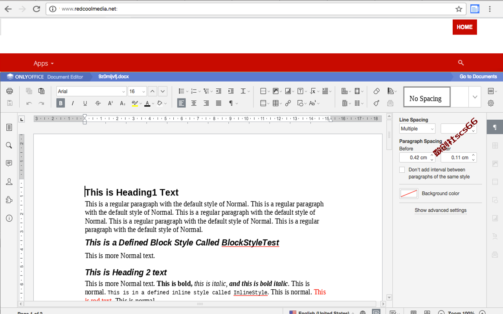Open the highlight color yellow swatch
The width and height of the screenshot is (503, 314).
pyautogui.click(x=135, y=103)
